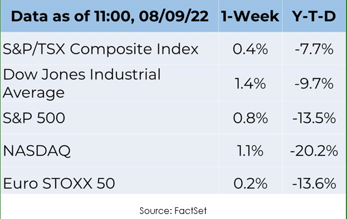The width and height of the screenshot is (347, 219).
Task: Select the Y-T-D column header
Action: click(x=314, y=16)
